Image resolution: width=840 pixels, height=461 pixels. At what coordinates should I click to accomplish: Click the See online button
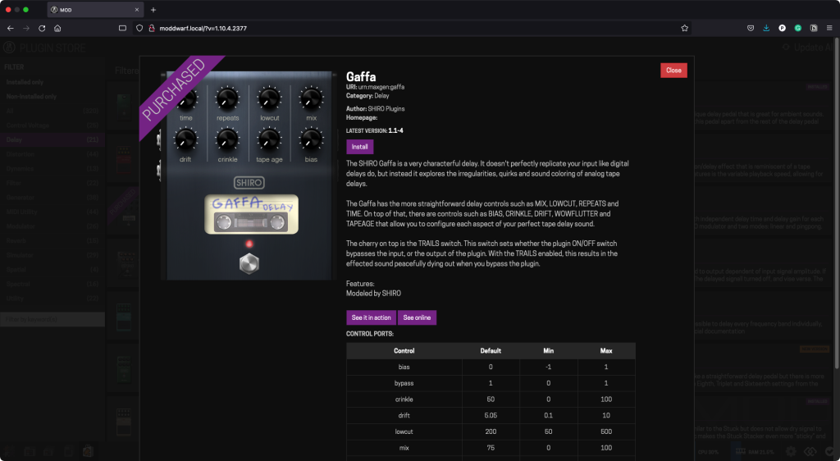(x=418, y=317)
